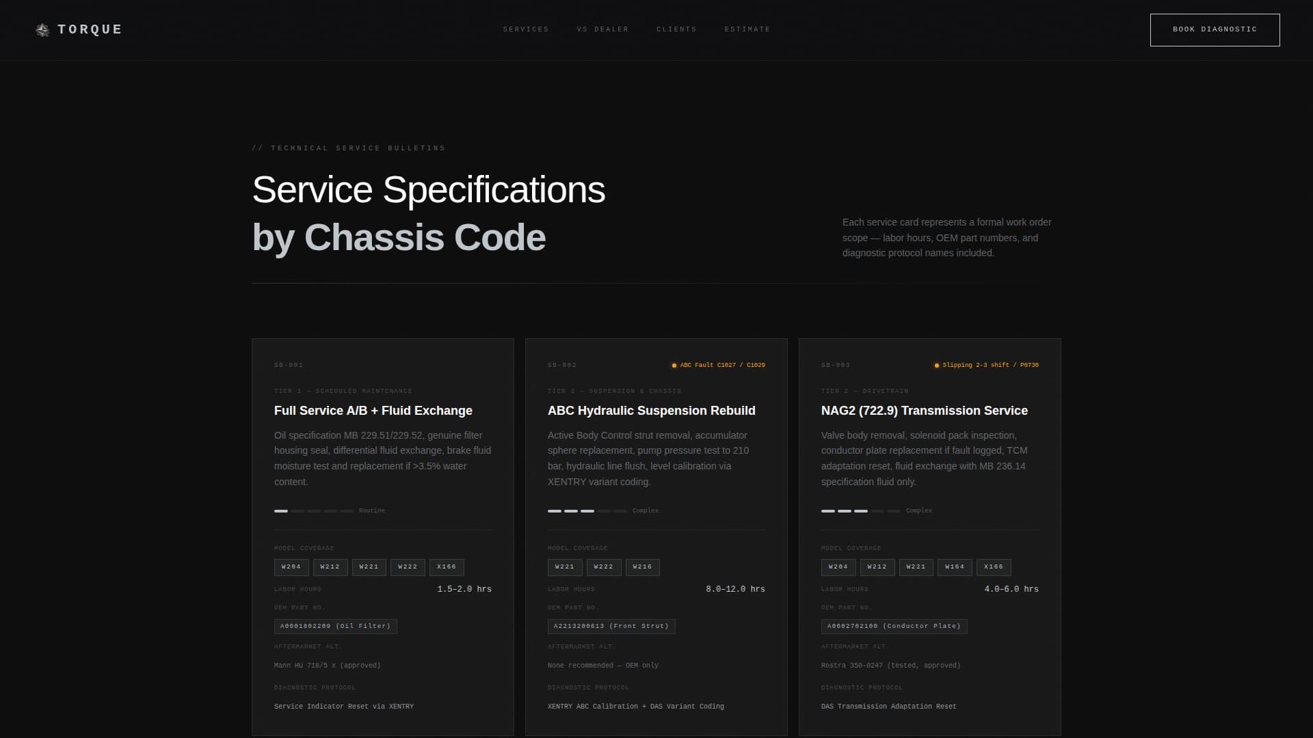
Task: Go to VS Dealer section
Action: pyautogui.click(x=602, y=29)
